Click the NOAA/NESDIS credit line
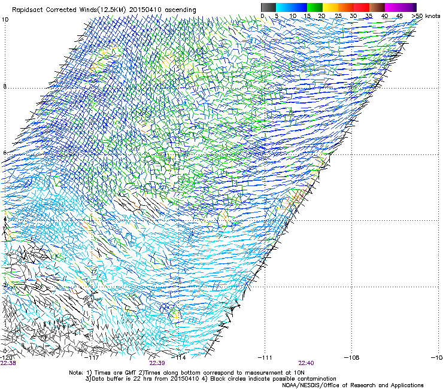The image size is (443, 389). (353, 385)
